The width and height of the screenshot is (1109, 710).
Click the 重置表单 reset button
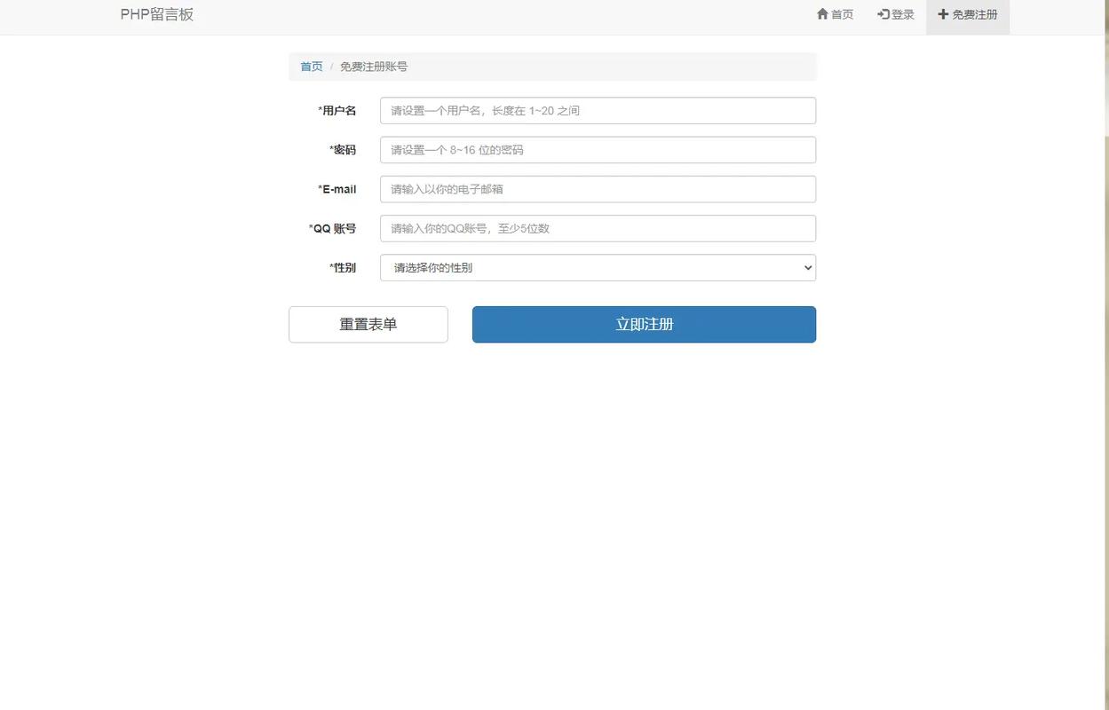[368, 324]
